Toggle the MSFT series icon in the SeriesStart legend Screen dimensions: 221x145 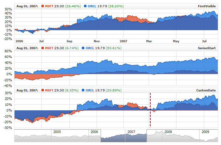click(x=43, y=48)
